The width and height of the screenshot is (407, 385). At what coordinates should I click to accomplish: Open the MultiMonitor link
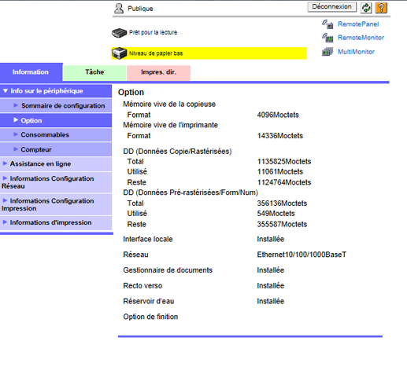(x=356, y=52)
